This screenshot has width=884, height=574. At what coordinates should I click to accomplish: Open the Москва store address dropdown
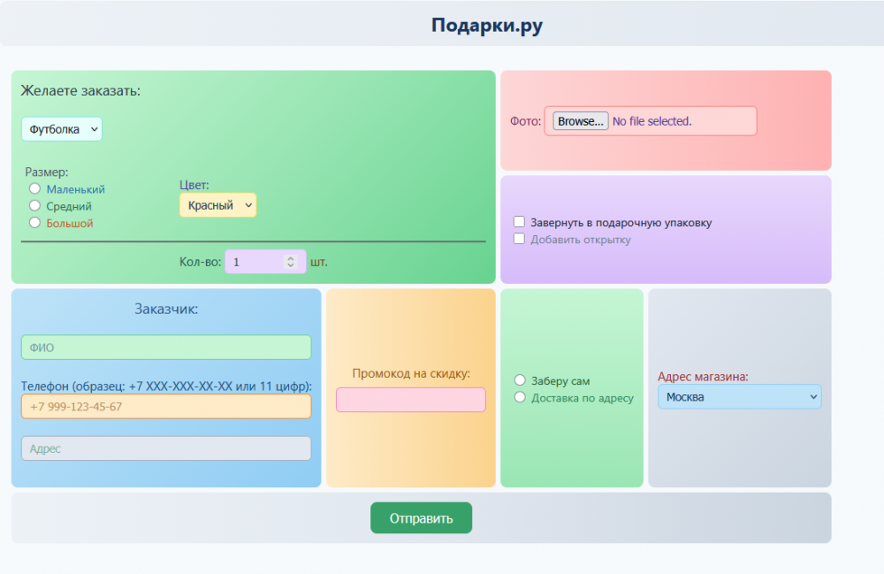(739, 397)
